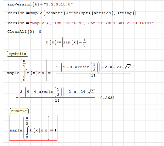The image size is (164, 146).
Task: Click the version string "1.2.9018.0"
Action: pyautogui.click(x=58, y=4)
